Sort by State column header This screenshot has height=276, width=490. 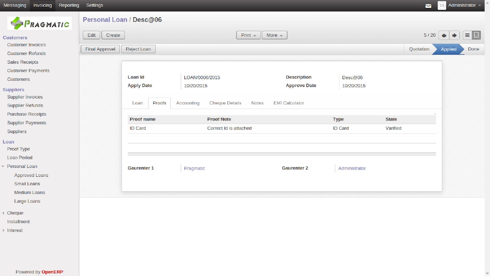click(391, 119)
